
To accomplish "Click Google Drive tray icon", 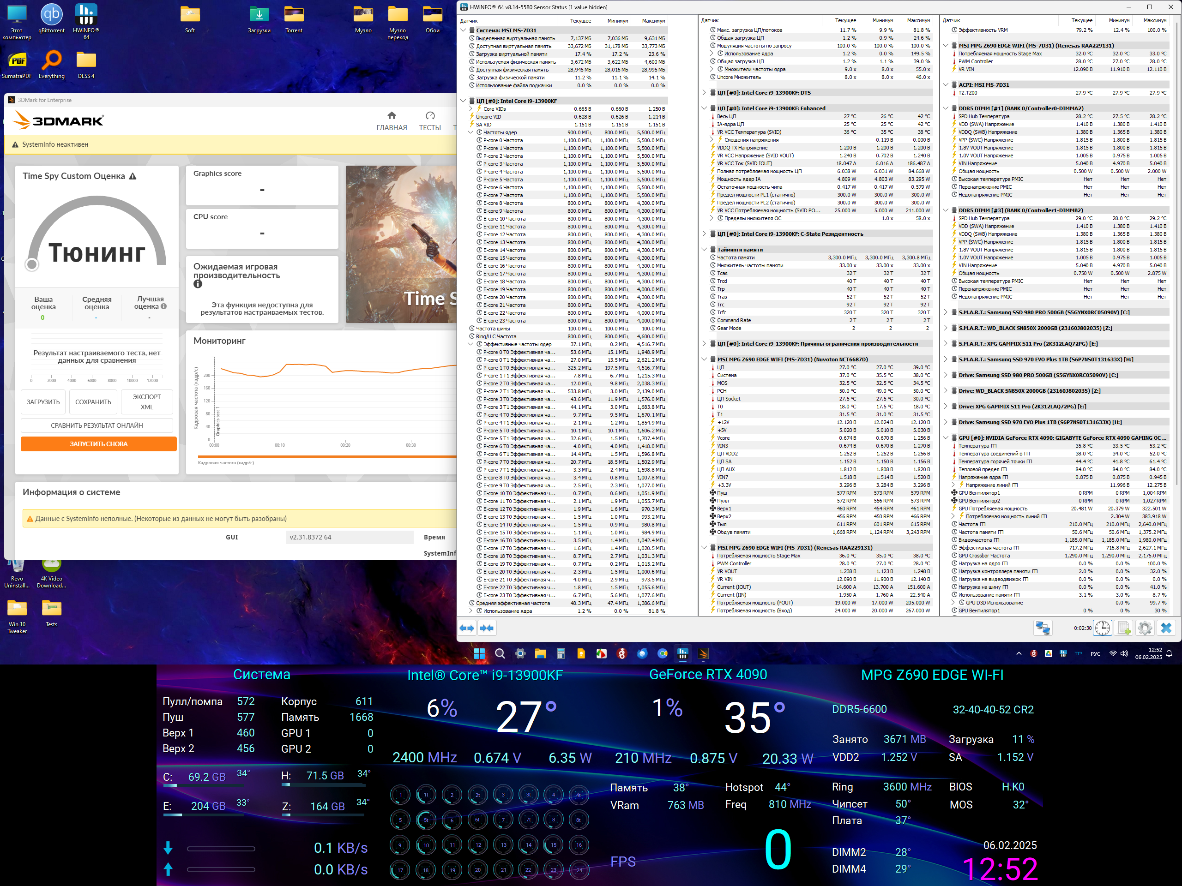I will [1049, 654].
